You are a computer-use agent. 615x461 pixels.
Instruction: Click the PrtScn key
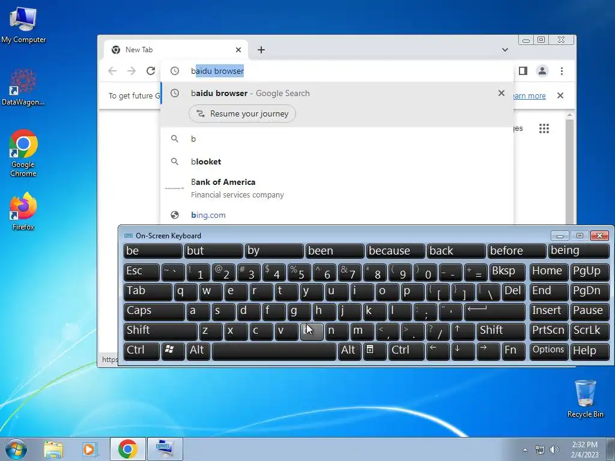coord(549,331)
